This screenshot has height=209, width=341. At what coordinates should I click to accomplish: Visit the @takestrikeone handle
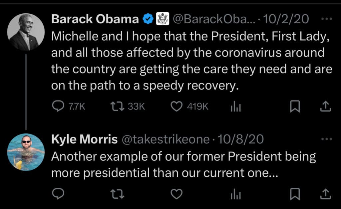pyautogui.click(x=167, y=139)
